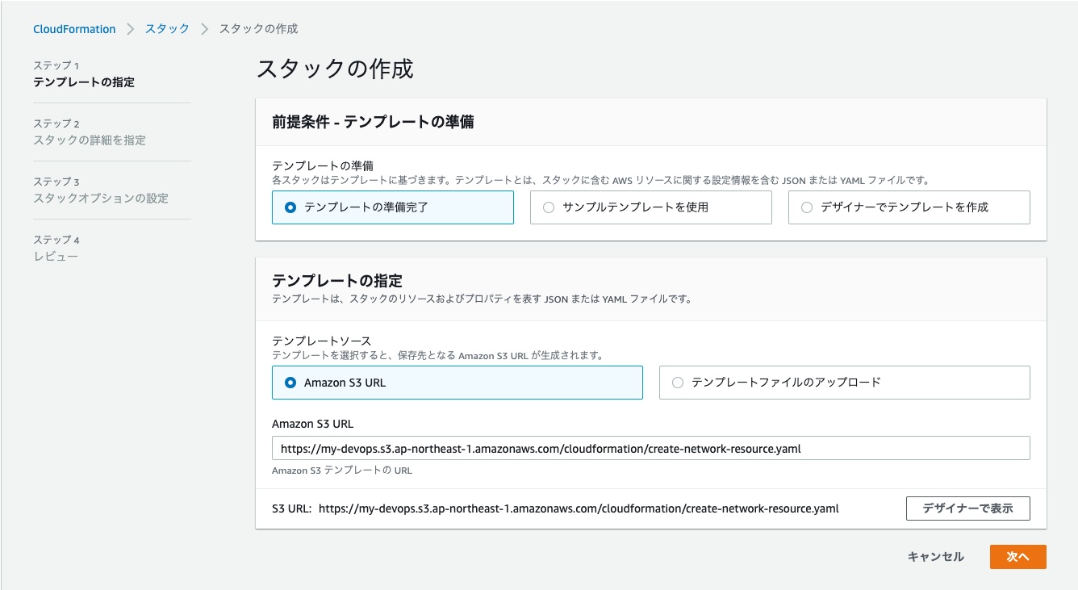Choose テンプレートファイルのアップロード radio option
The width and height of the screenshot is (1078, 590).
[x=845, y=383]
